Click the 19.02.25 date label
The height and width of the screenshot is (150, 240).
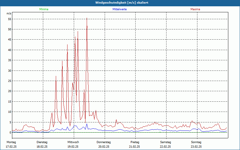pyautogui.click(x=73, y=147)
